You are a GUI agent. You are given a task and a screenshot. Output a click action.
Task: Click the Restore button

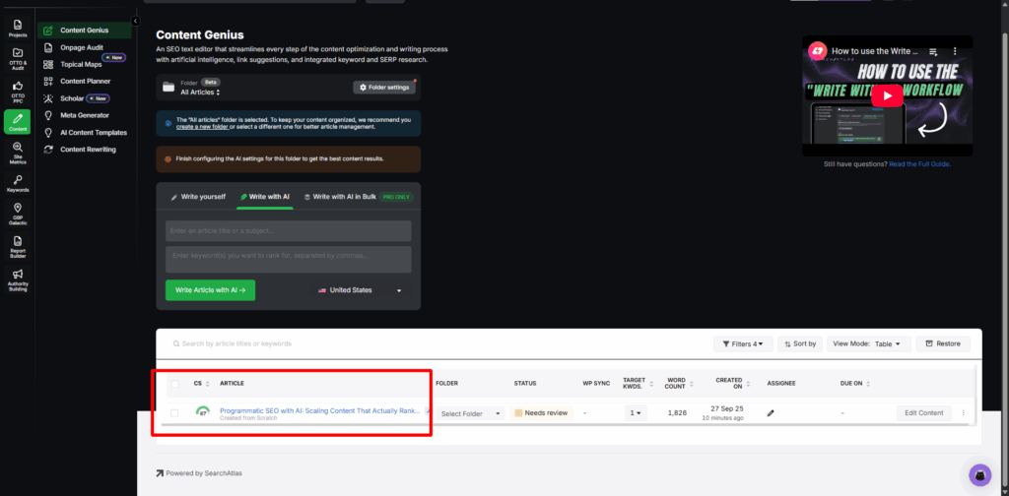click(x=943, y=343)
